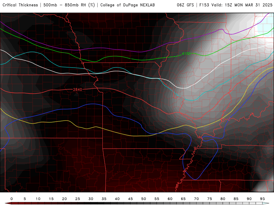Click the "40" legend value
The height and width of the screenshot is (205, 274).
click(x=117, y=199)
